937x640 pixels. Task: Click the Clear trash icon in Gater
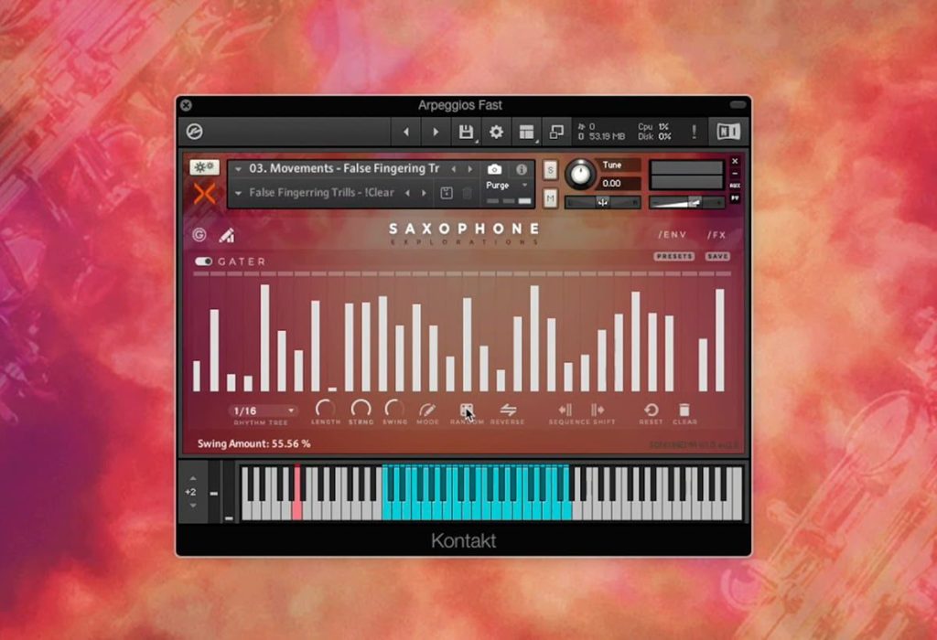click(x=684, y=410)
